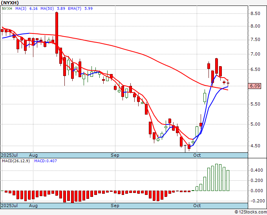Click the 5.50 price axis label
This screenshot has width=267, height=215.
[255, 104]
